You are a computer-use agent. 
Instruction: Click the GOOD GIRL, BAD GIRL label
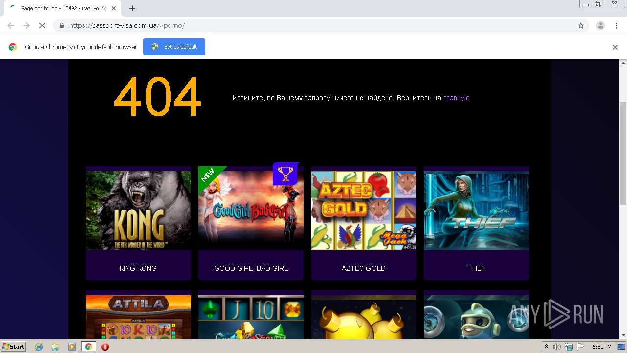click(x=251, y=268)
